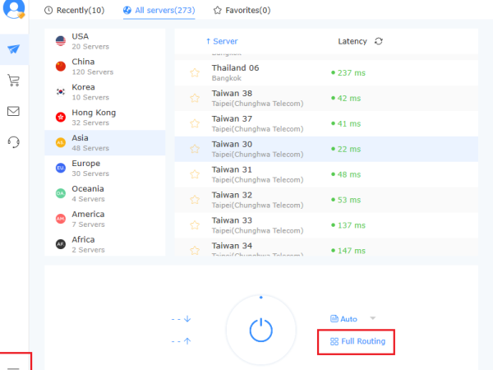Choose the Thailand 06 server name

[235, 68]
